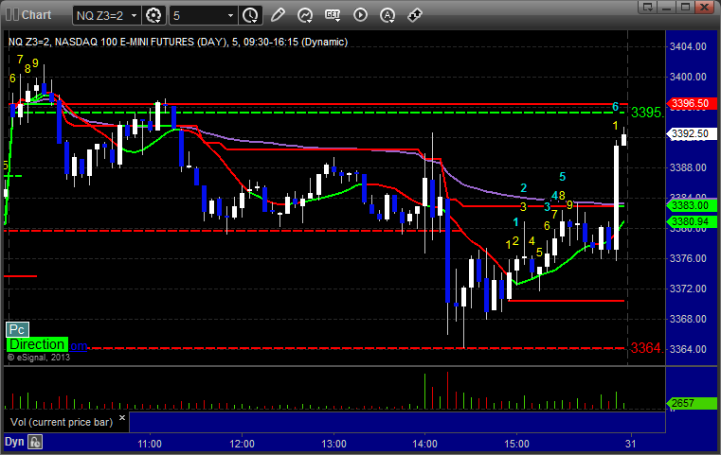This screenshot has height=455, width=721.
Task: Click the 31 date axis label
Action: click(x=630, y=444)
